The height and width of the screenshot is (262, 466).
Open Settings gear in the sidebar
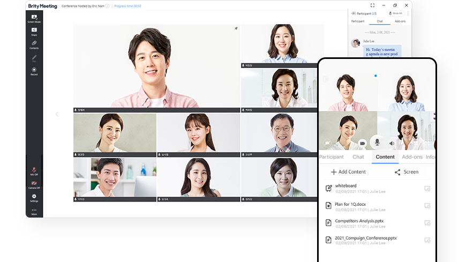click(x=34, y=198)
